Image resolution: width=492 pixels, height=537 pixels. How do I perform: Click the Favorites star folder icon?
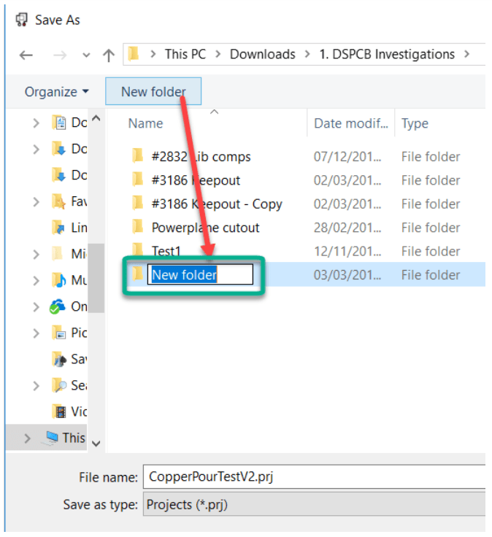(x=60, y=201)
